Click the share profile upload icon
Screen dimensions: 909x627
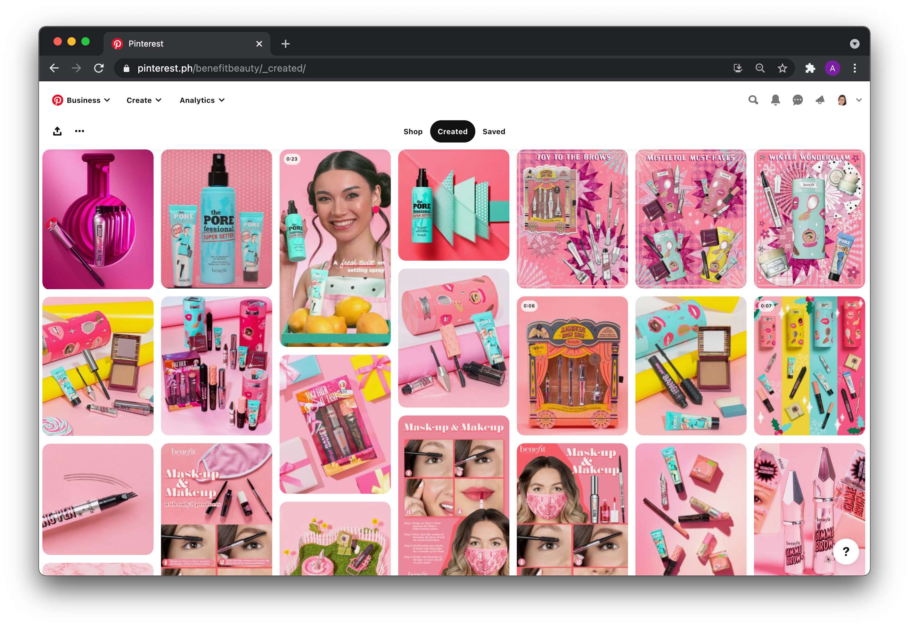[57, 131]
